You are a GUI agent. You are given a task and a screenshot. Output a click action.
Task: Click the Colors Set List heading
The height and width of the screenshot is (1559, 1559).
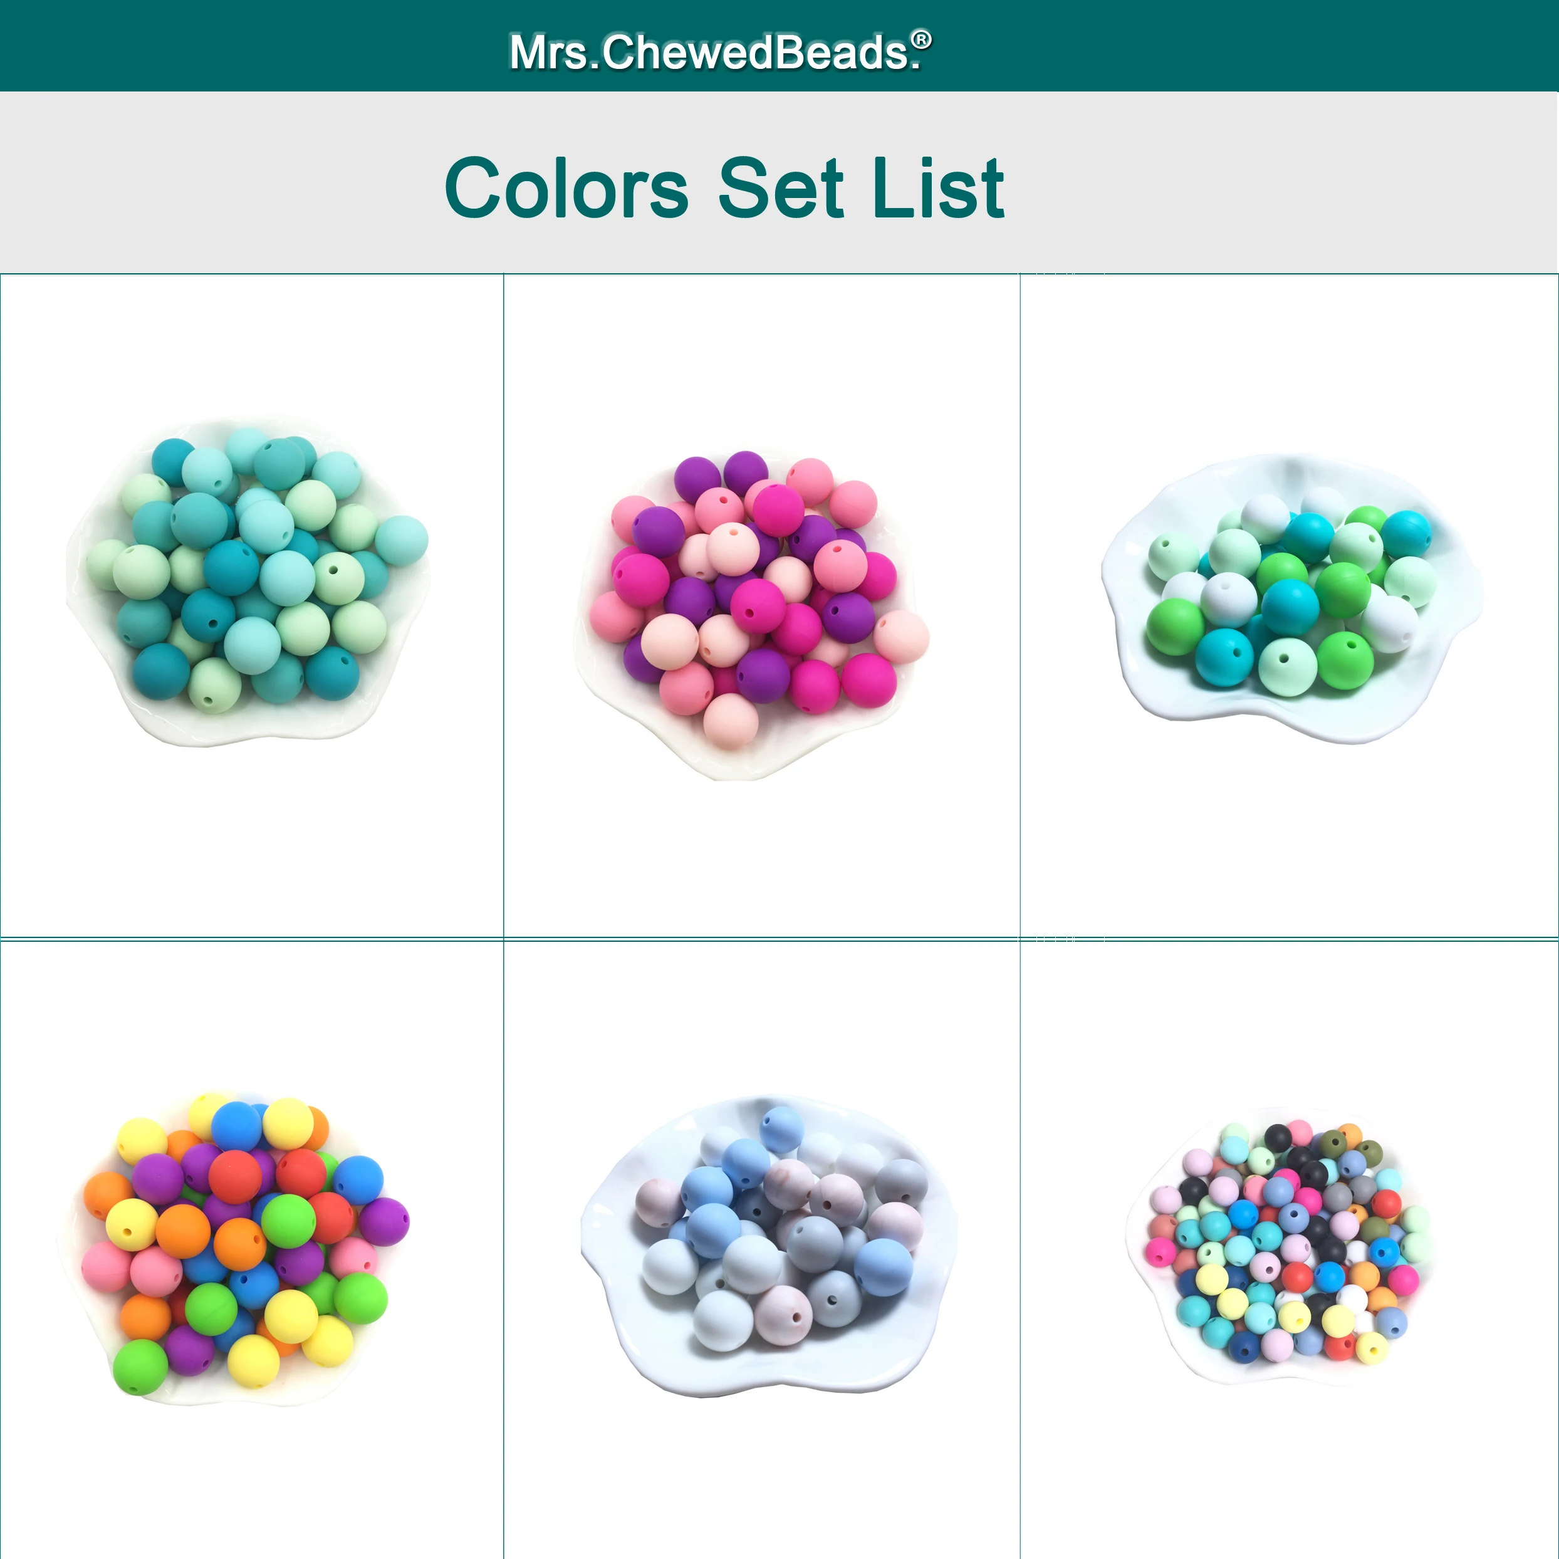pos(724,188)
